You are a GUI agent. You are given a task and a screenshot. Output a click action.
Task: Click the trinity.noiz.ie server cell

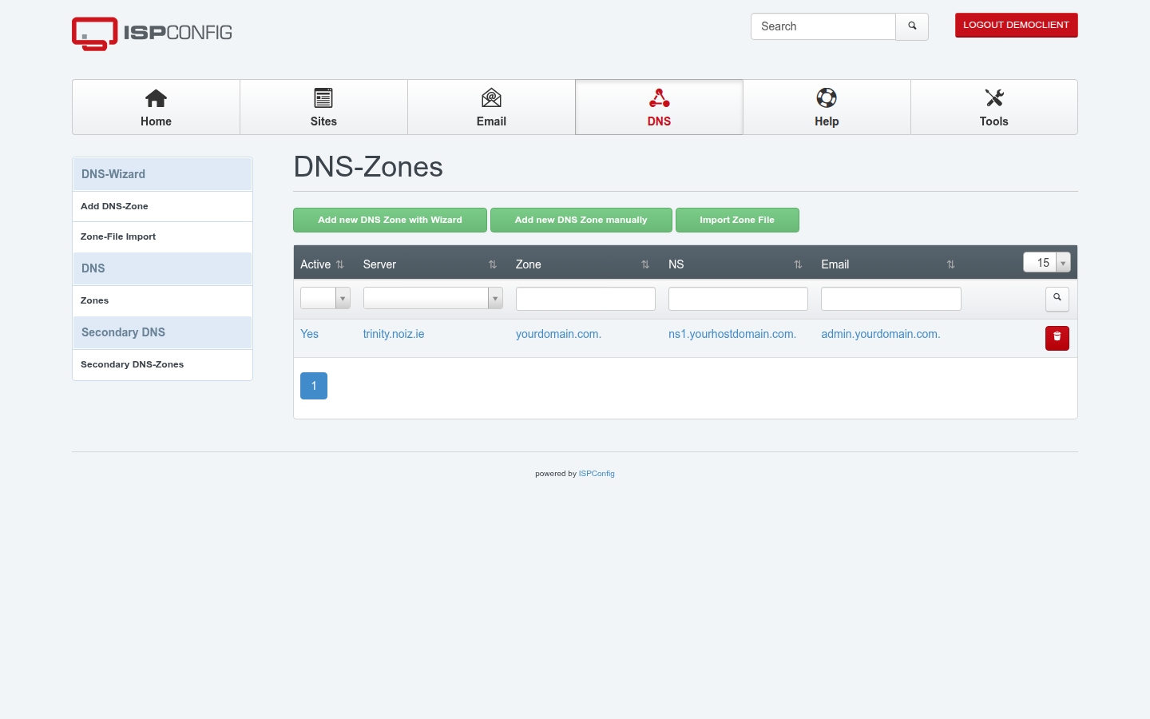point(394,334)
